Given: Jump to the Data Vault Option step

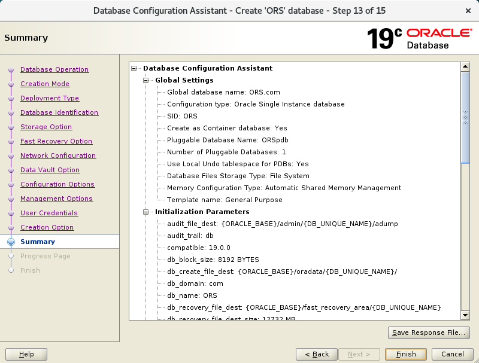Looking at the screenshot, I should pos(50,170).
